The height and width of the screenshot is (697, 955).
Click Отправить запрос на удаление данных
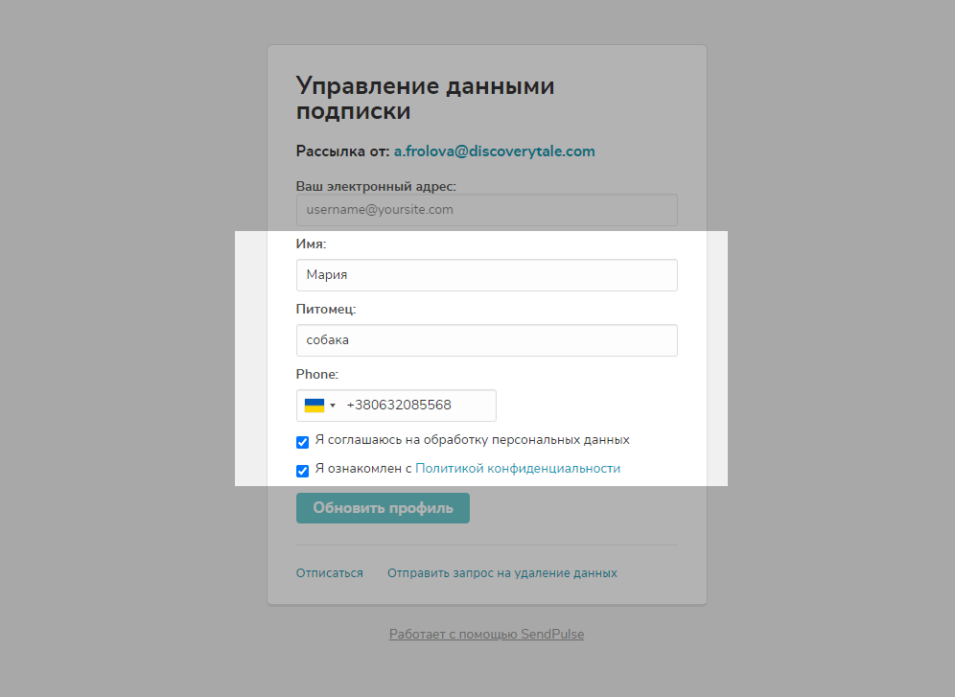501,573
